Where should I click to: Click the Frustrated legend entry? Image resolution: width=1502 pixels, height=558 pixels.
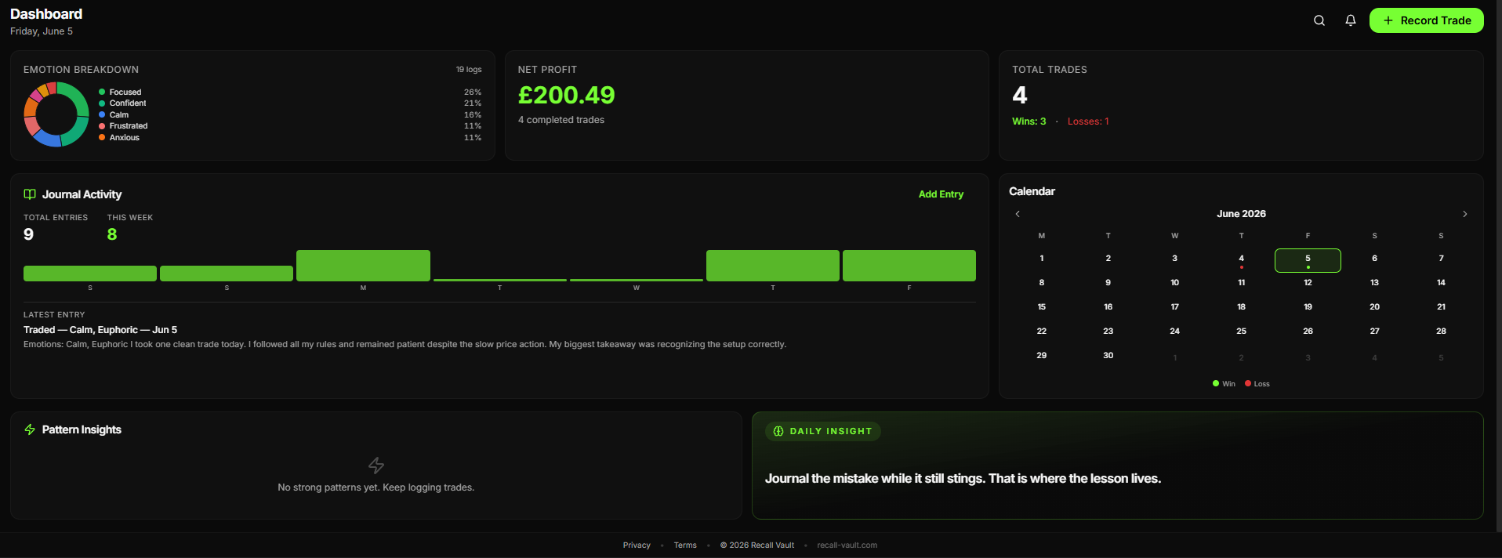coord(129,126)
